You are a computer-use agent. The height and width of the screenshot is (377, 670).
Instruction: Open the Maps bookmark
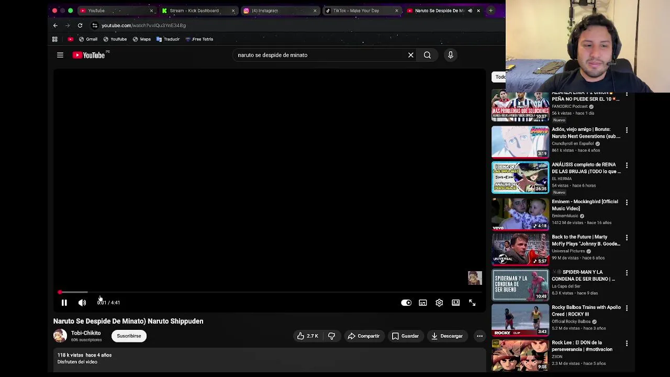pos(141,39)
